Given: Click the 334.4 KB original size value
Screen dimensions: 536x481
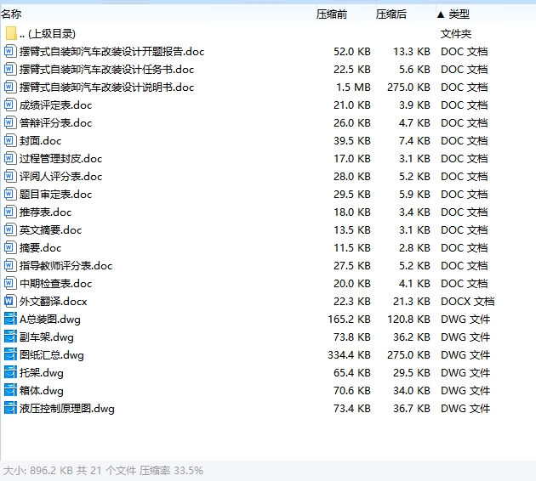Looking at the screenshot, I should point(349,355).
